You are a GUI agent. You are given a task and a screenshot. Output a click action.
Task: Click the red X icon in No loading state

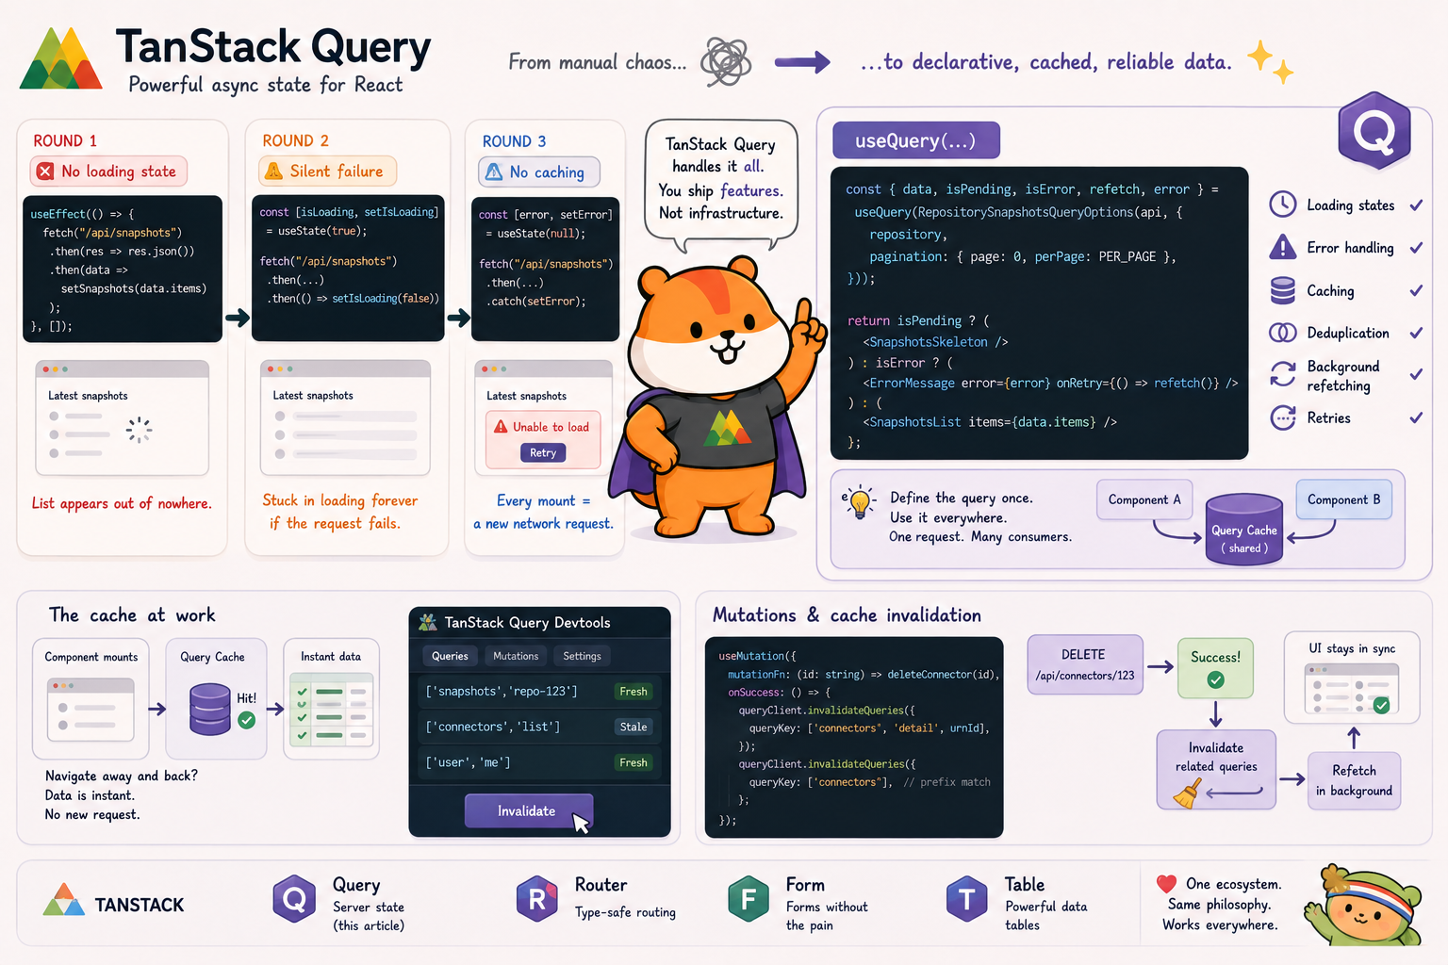pos(45,172)
